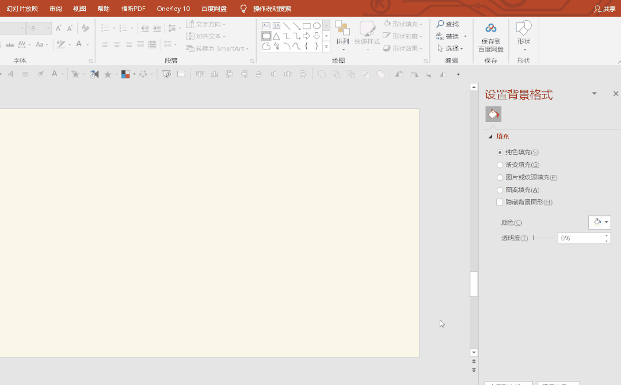Click the transparency percentage input field
The width and height of the screenshot is (621, 385).
(580, 238)
